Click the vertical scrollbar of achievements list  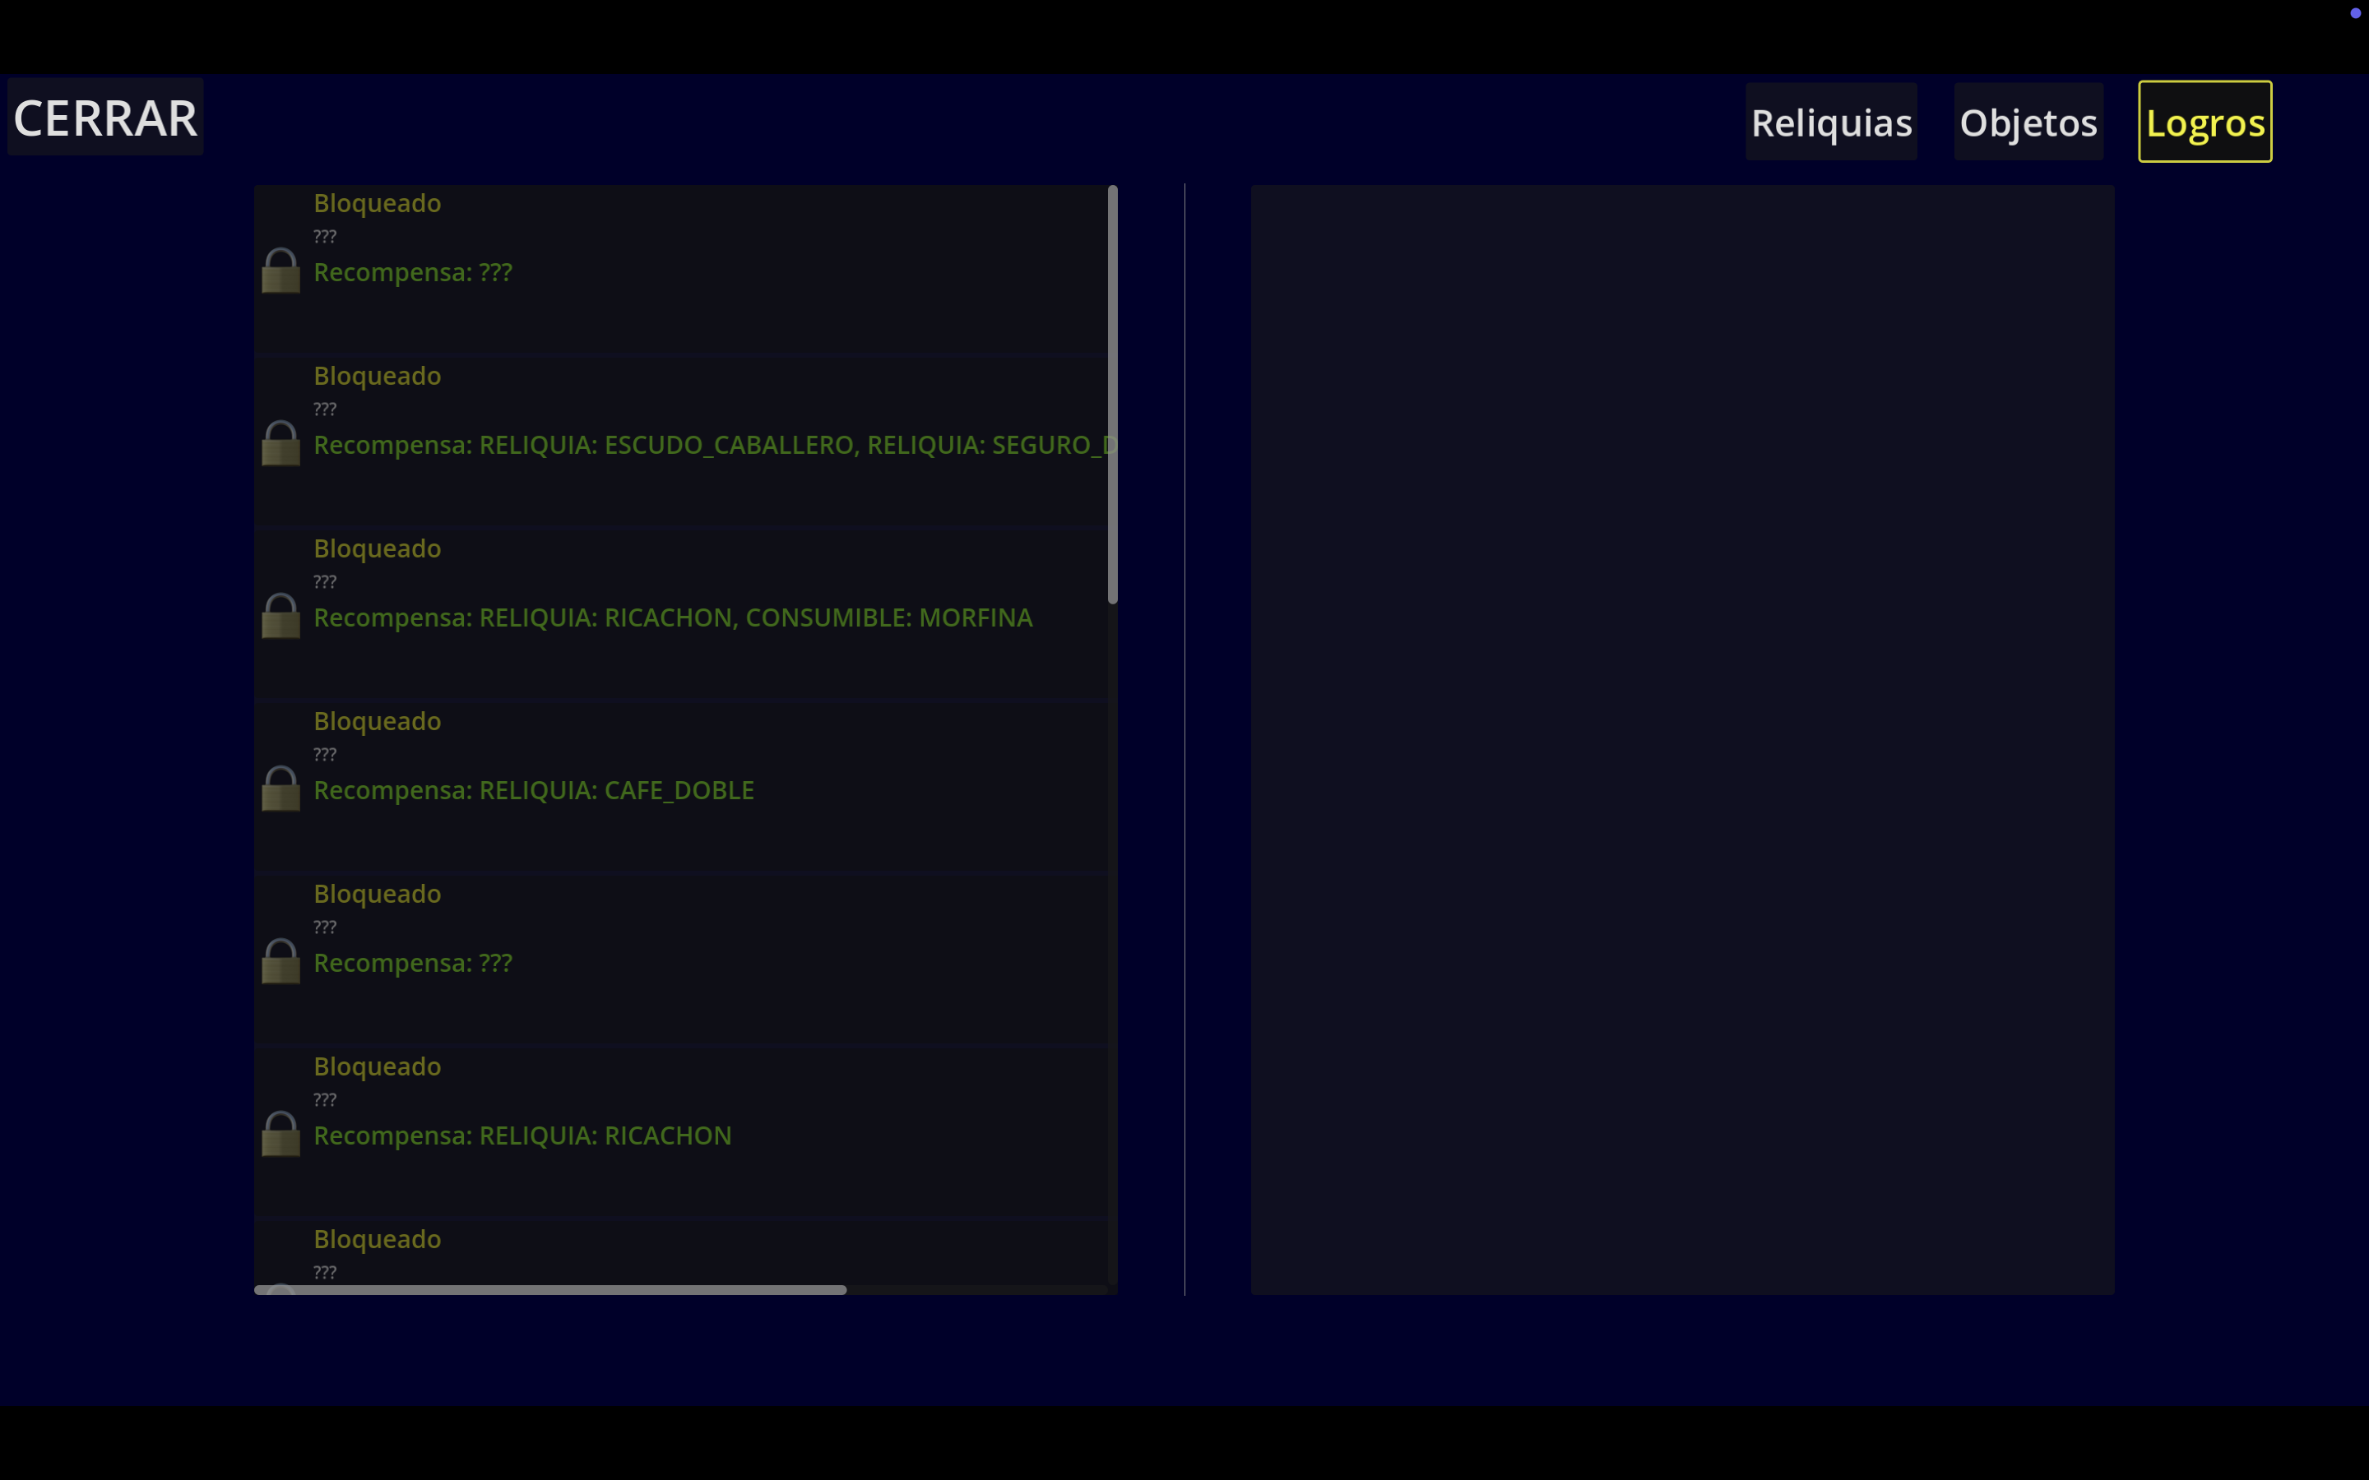(x=1112, y=395)
